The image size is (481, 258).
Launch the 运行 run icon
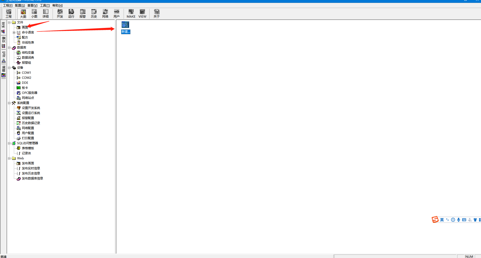point(71,13)
